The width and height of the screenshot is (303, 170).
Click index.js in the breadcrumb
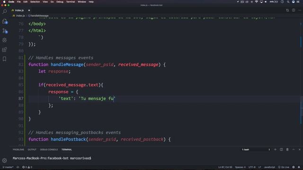click(20, 16)
